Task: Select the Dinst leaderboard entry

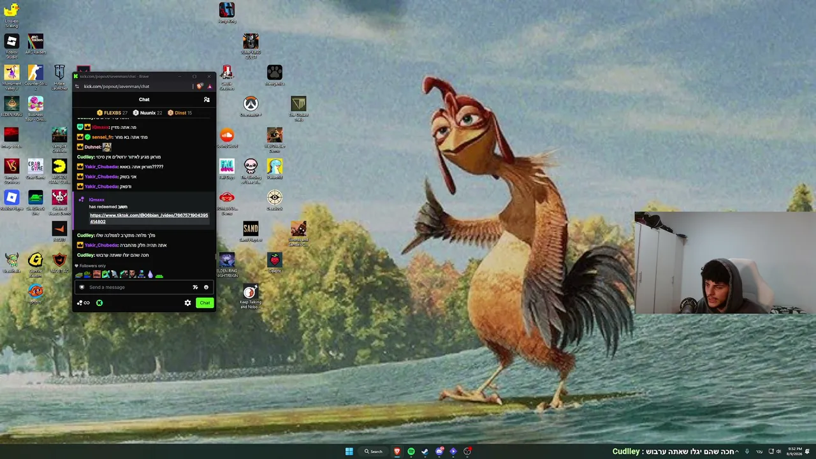Action: [180, 113]
